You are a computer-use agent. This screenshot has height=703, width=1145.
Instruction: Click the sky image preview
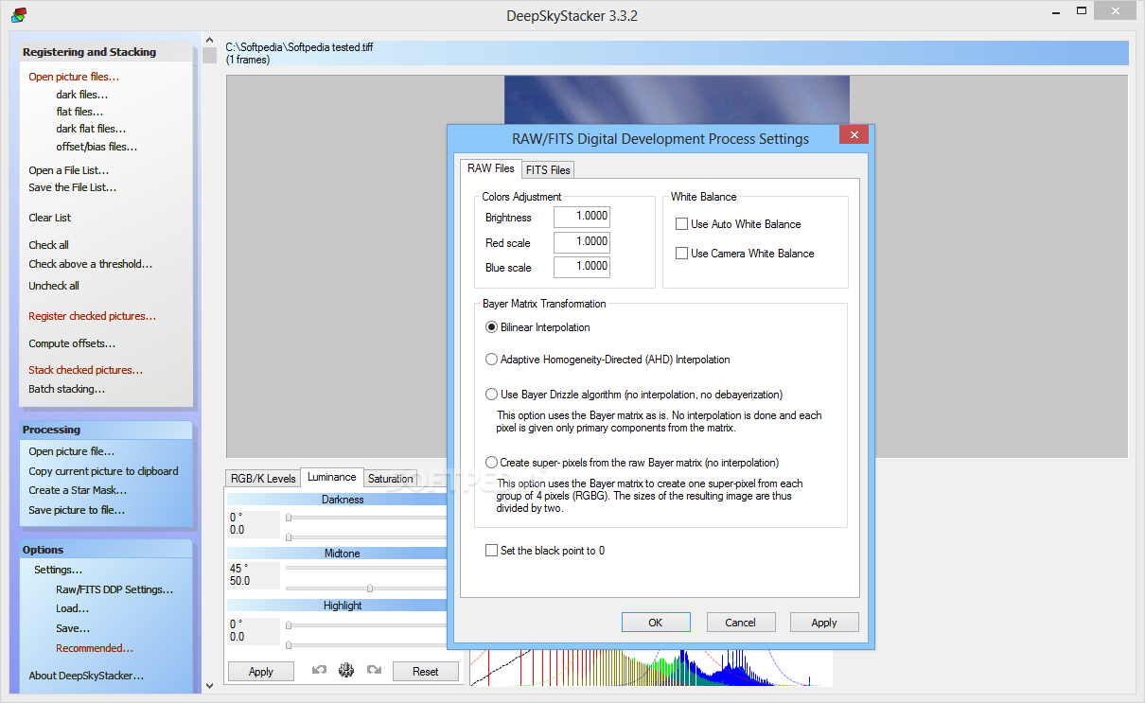(677, 99)
